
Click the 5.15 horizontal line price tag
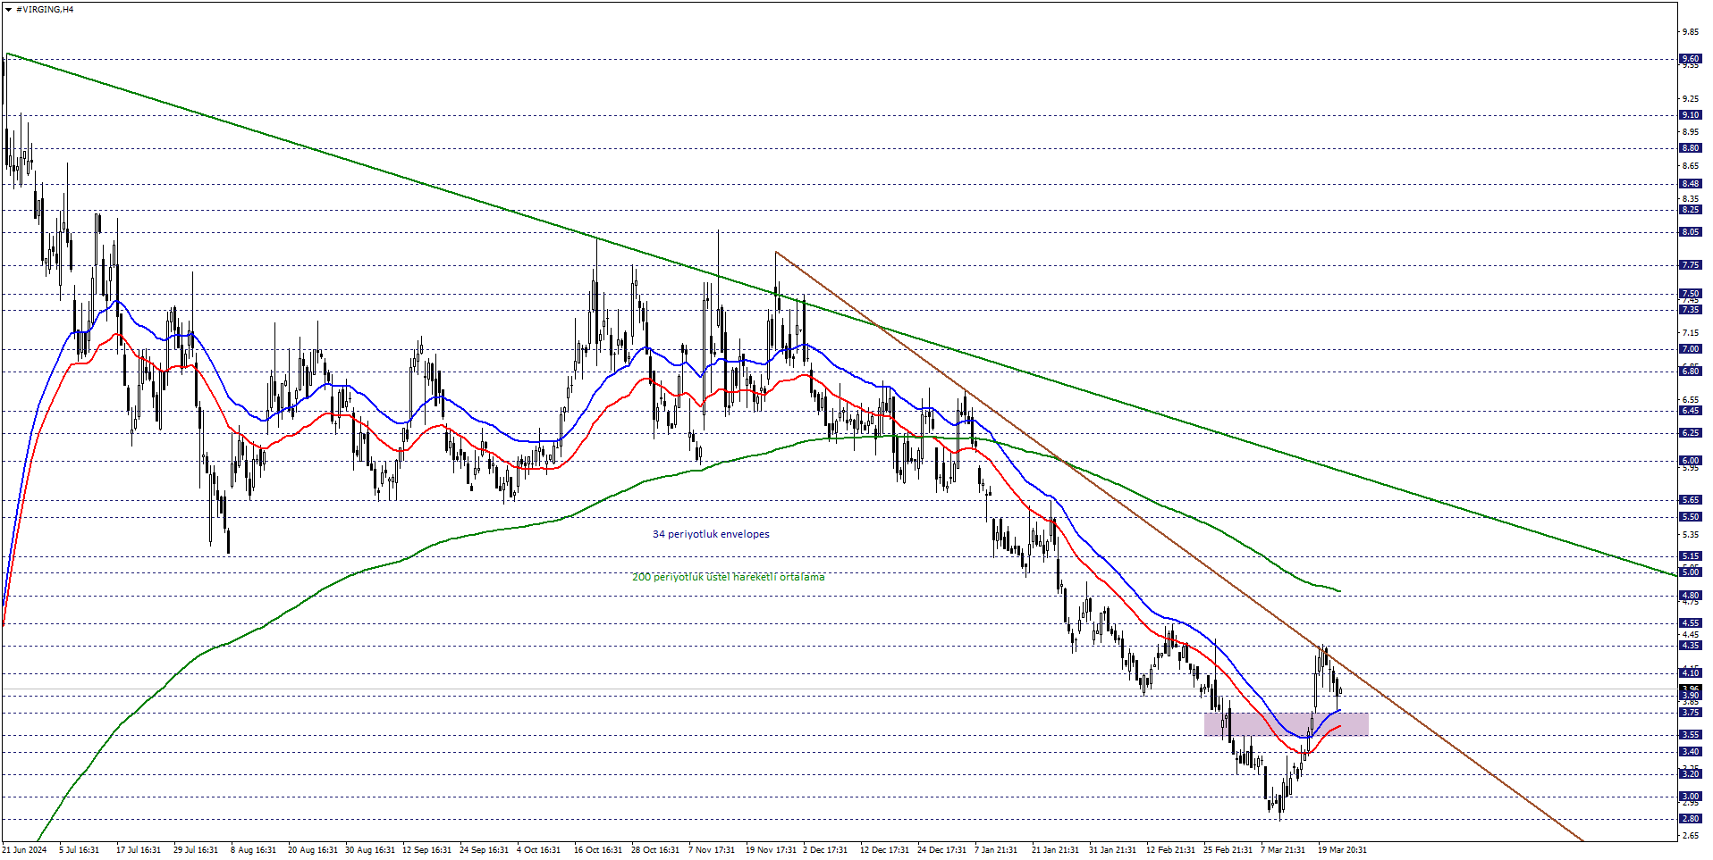(x=1691, y=556)
